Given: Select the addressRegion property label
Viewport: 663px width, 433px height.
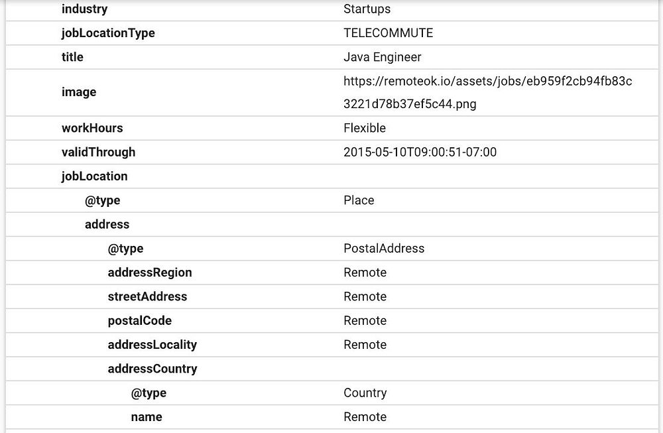Looking at the screenshot, I should 150,273.
